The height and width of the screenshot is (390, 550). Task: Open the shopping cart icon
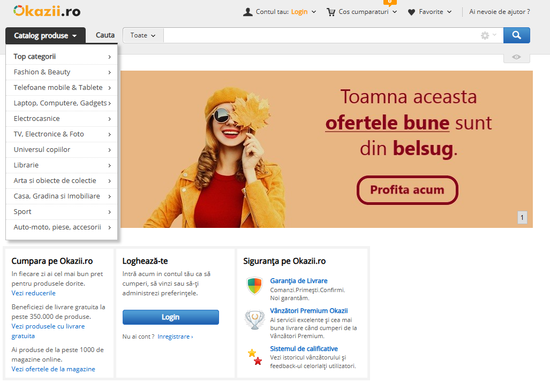[x=331, y=12]
